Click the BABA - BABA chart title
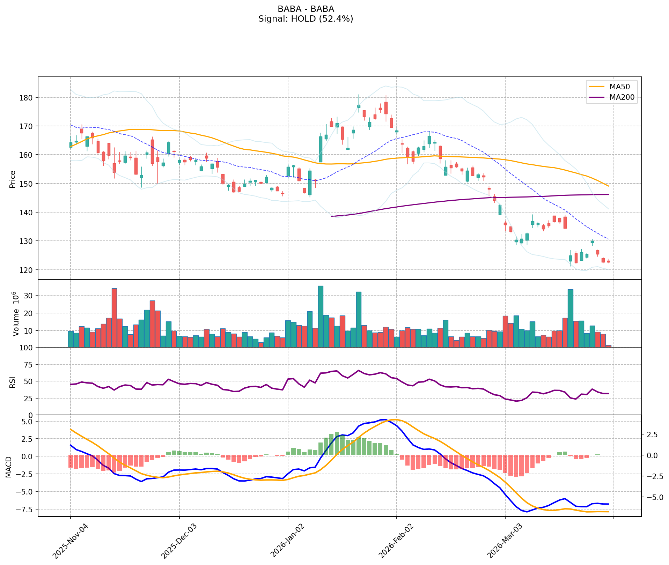 tap(306, 9)
